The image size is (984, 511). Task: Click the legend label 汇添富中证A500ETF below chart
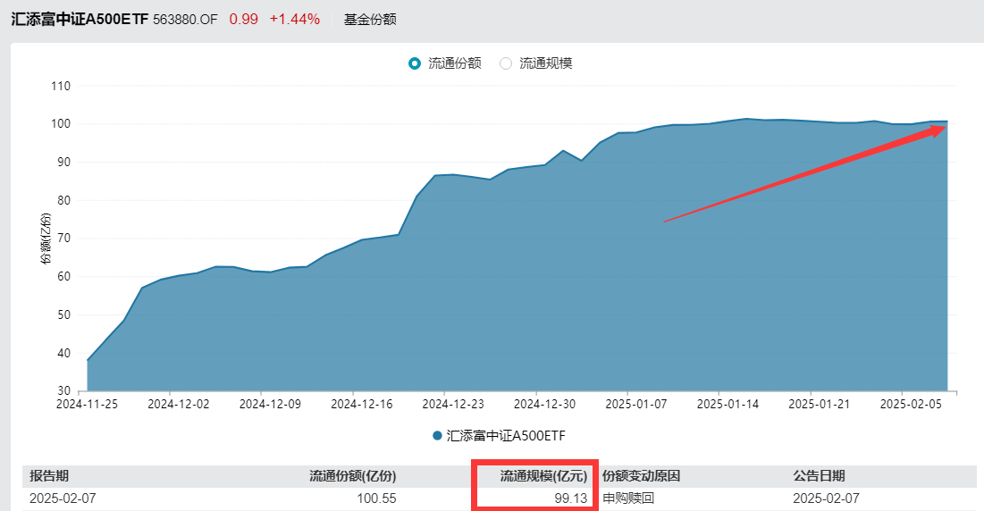pos(506,436)
